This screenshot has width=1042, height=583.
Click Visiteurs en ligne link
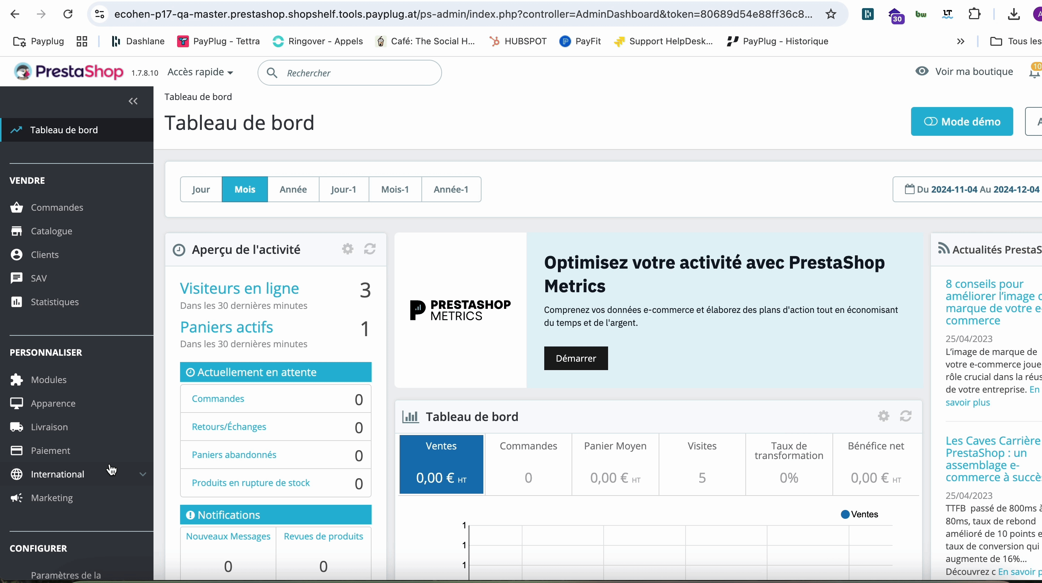(x=240, y=287)
